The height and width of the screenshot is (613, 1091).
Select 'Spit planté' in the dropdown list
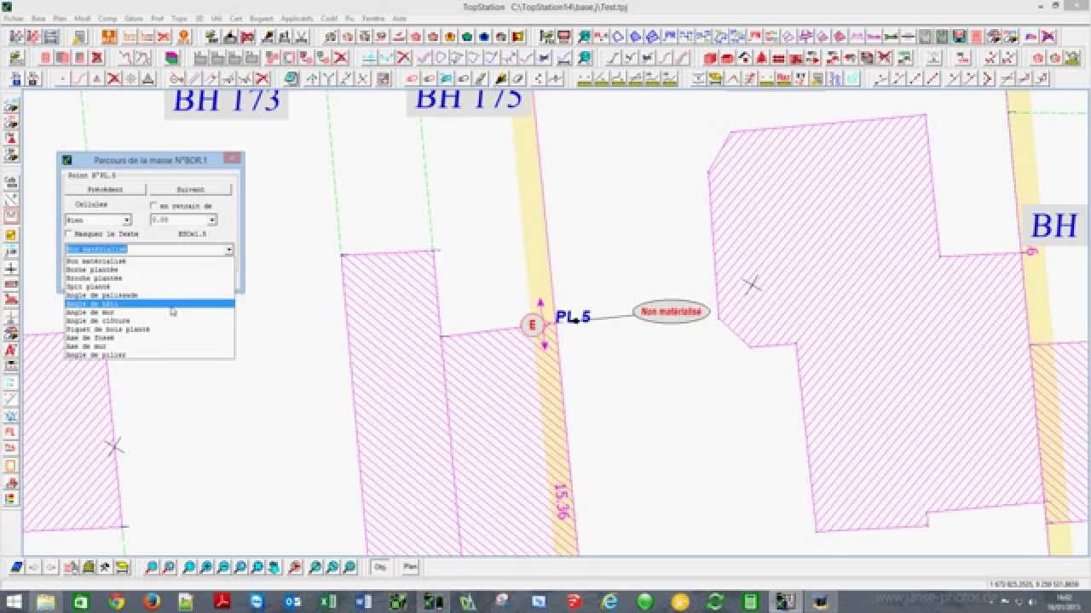[149, 287]
